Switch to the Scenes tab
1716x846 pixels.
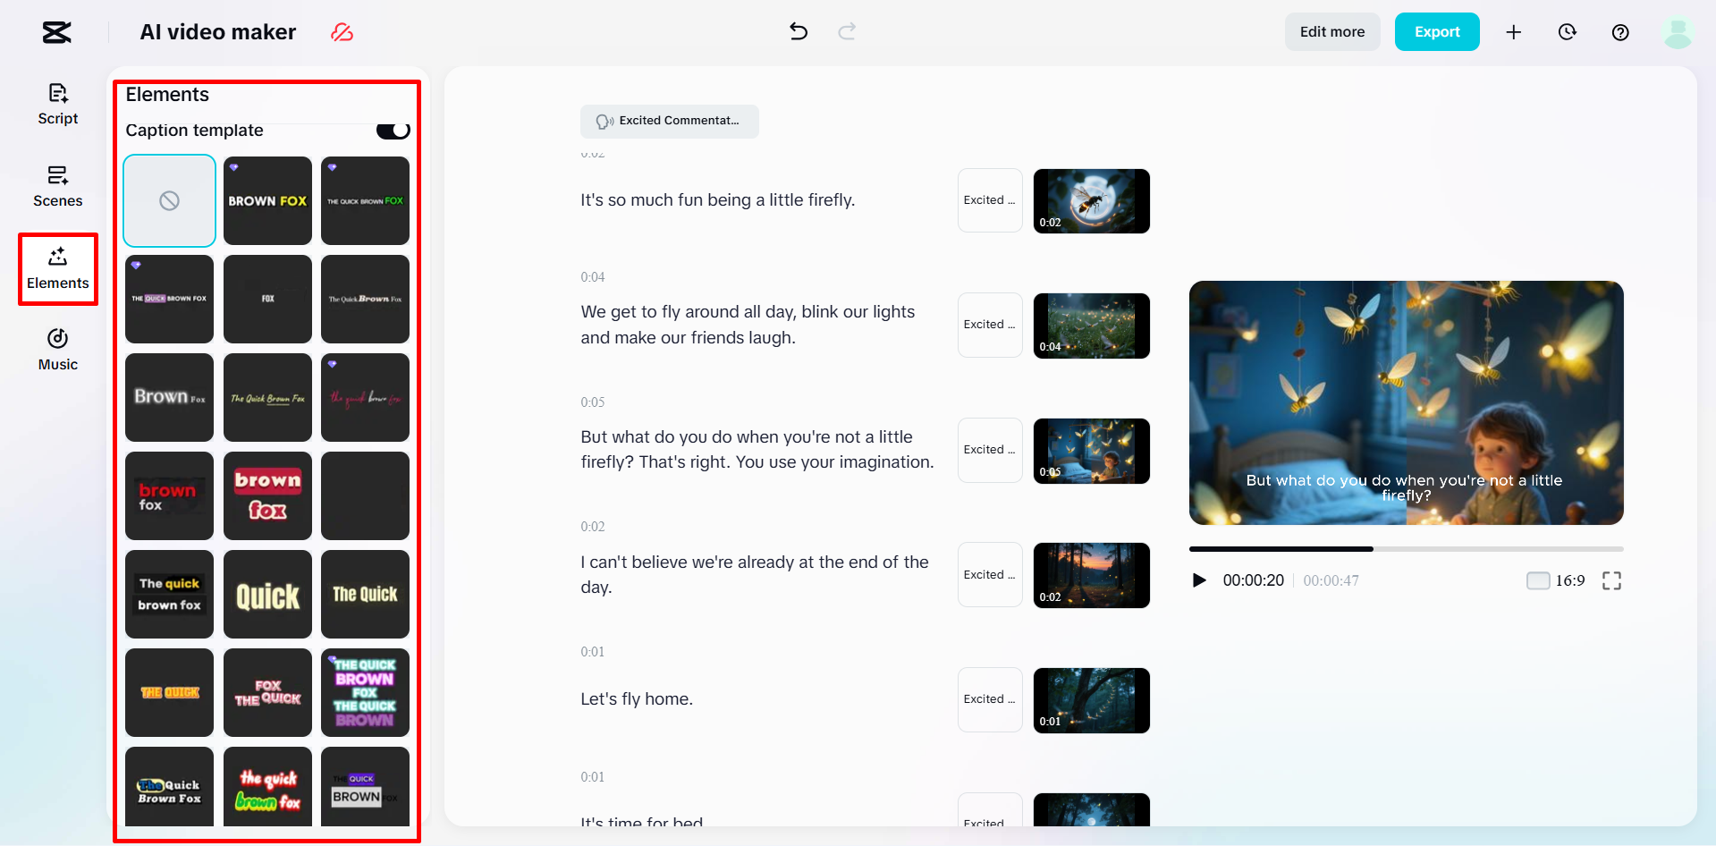point(58,187)
